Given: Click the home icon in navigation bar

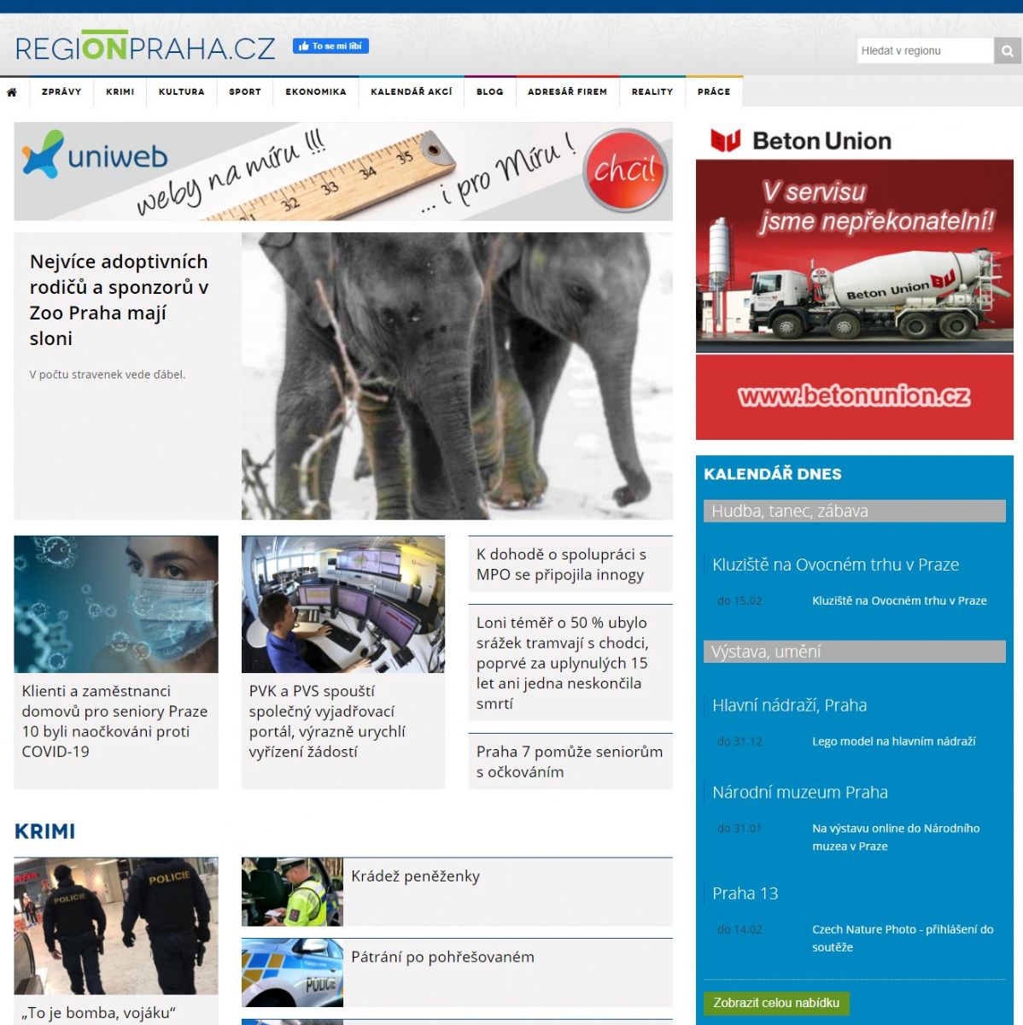Looking at the screenshot, I should tap(12, 92).
